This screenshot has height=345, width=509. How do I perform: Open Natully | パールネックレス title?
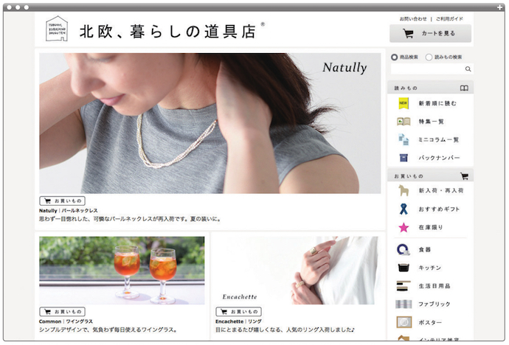point(68,211)
